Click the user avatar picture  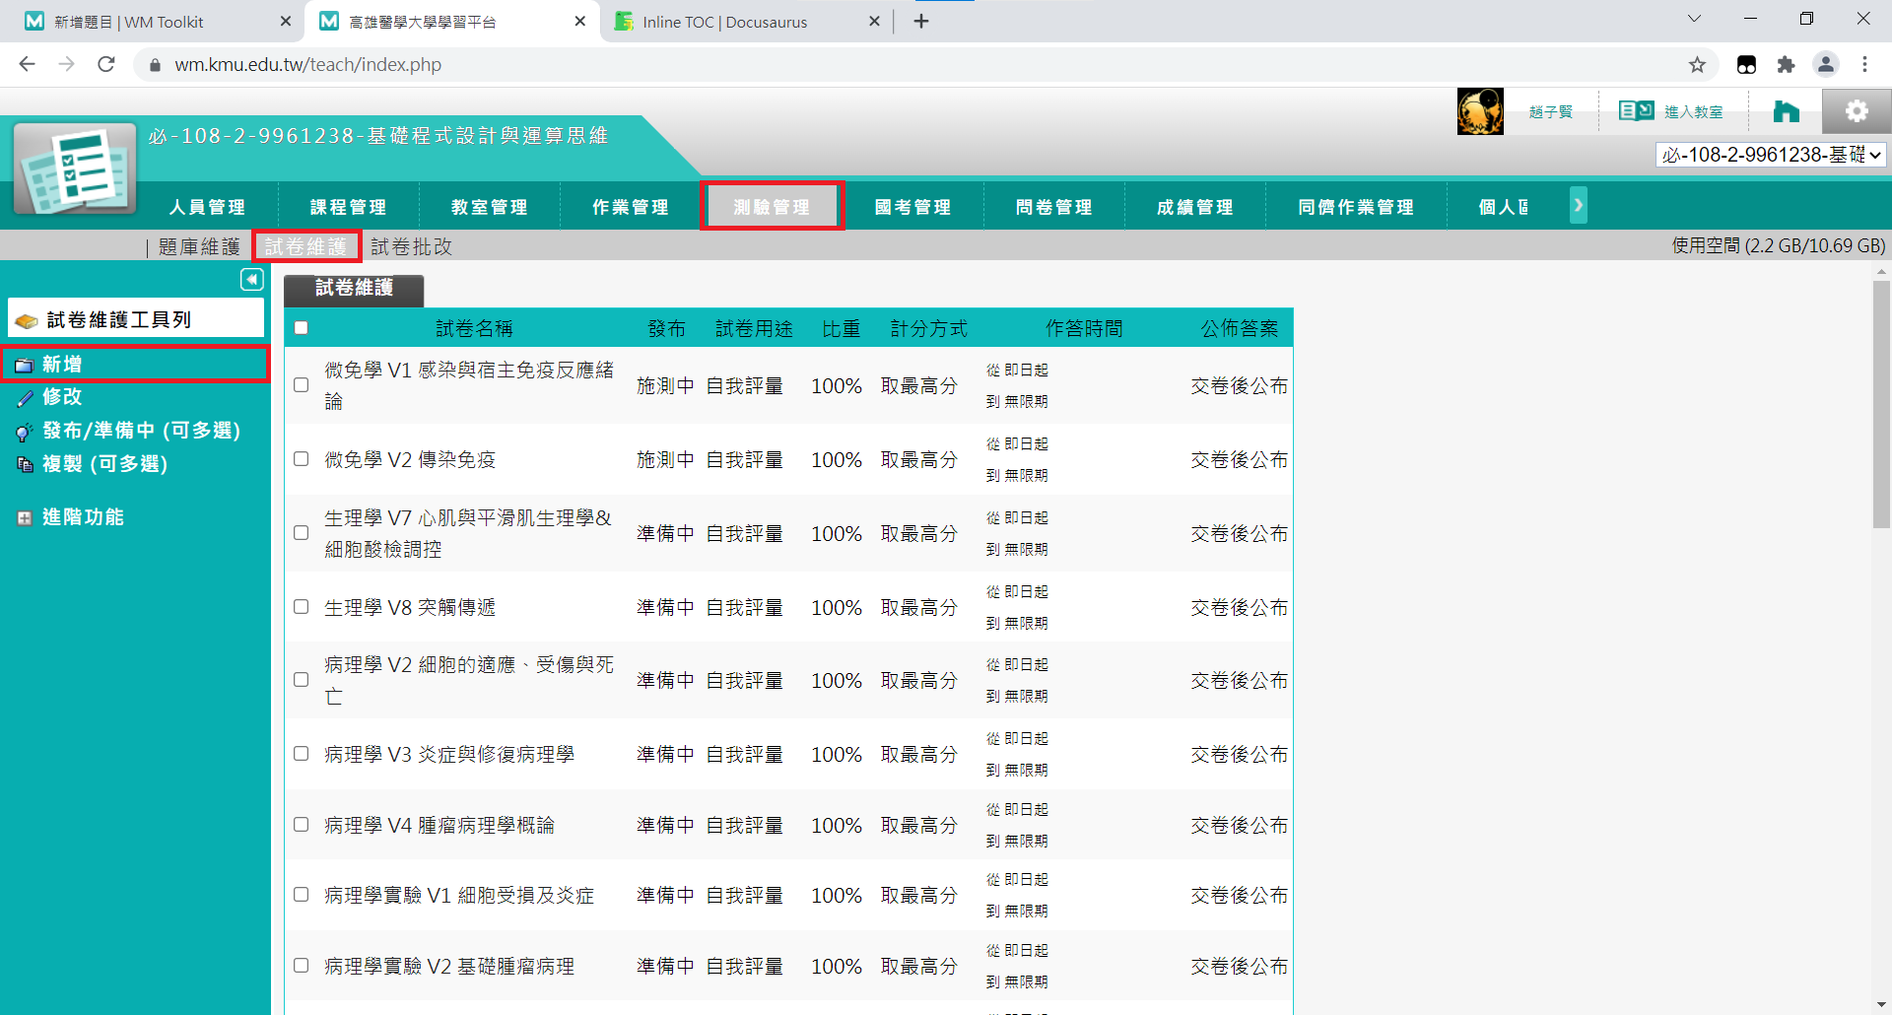tap(1480, 111)
